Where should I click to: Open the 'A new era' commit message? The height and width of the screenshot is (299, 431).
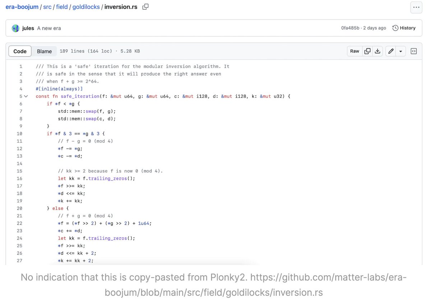coord(49,28)
